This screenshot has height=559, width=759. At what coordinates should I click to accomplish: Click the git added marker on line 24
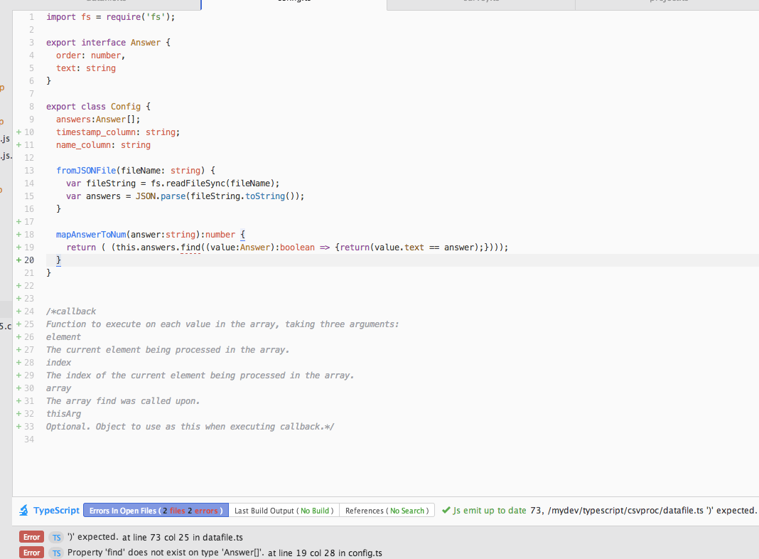[x=19, y=311]
